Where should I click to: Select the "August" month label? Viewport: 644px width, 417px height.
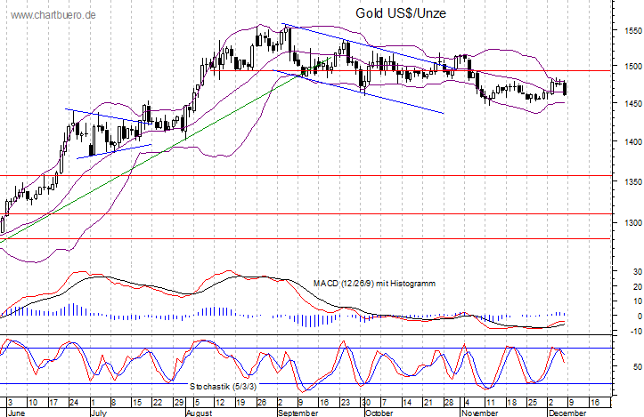[200, 413]
